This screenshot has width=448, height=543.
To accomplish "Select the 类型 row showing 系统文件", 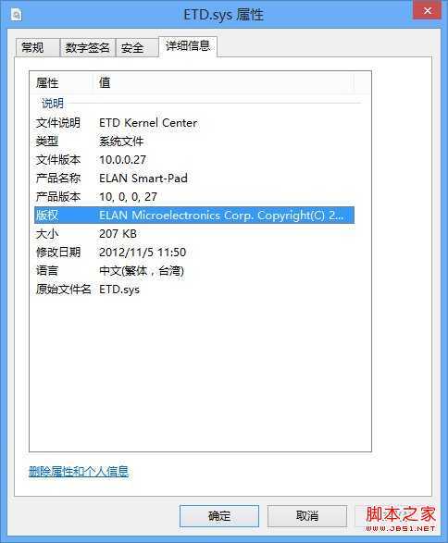I will click(x=194, y=141).
